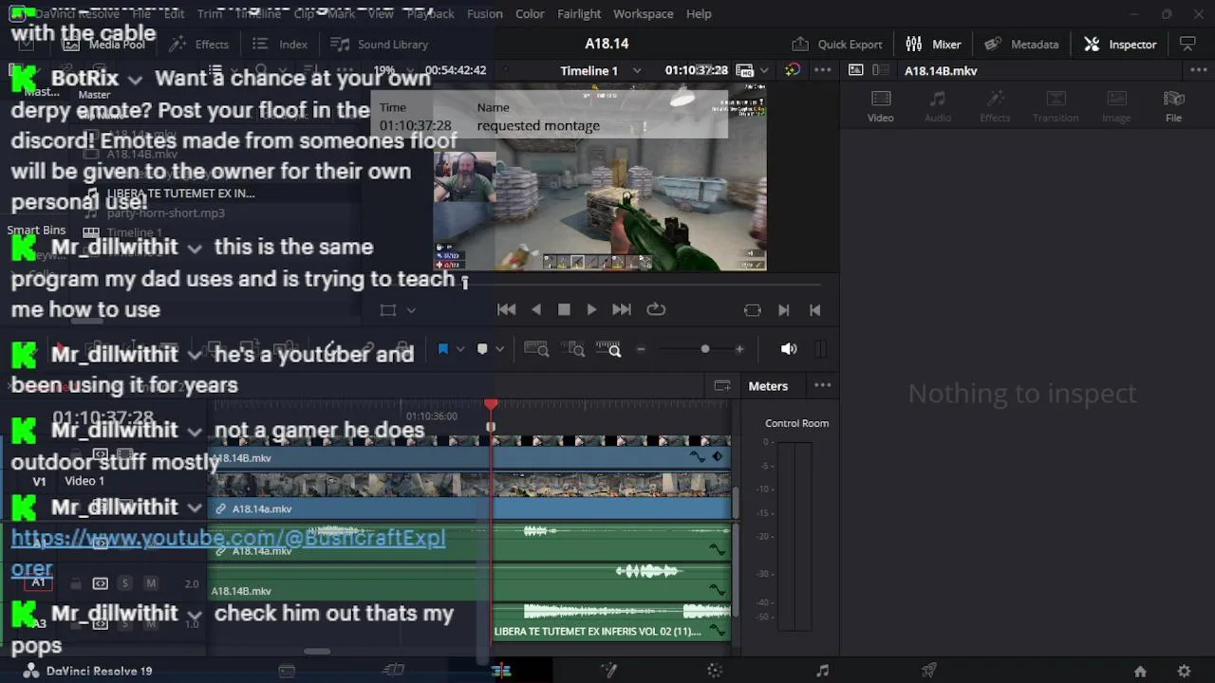1215x683 pixels.
Task: Switch Inspector to Effects tab
Action: pos(995,106)
